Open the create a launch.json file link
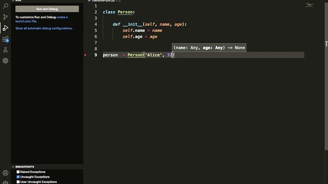Image resolution: width=328 pixels, height=184 pixels. coord(42,19)
